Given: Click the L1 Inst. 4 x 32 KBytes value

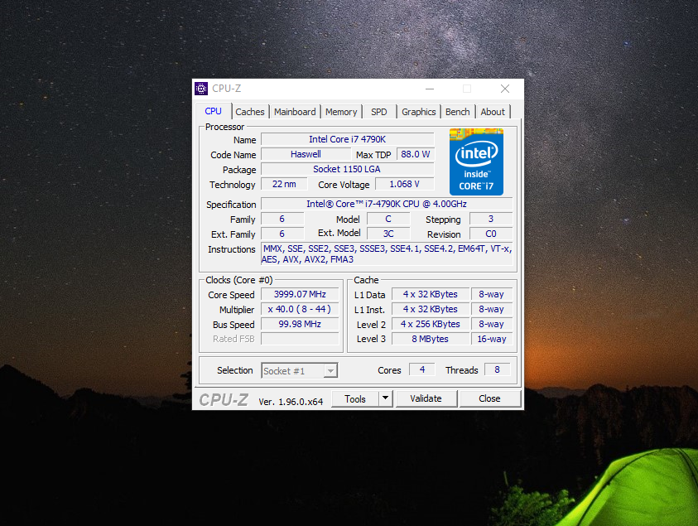Looking at the screenshot, I should (x=431, y=309).
